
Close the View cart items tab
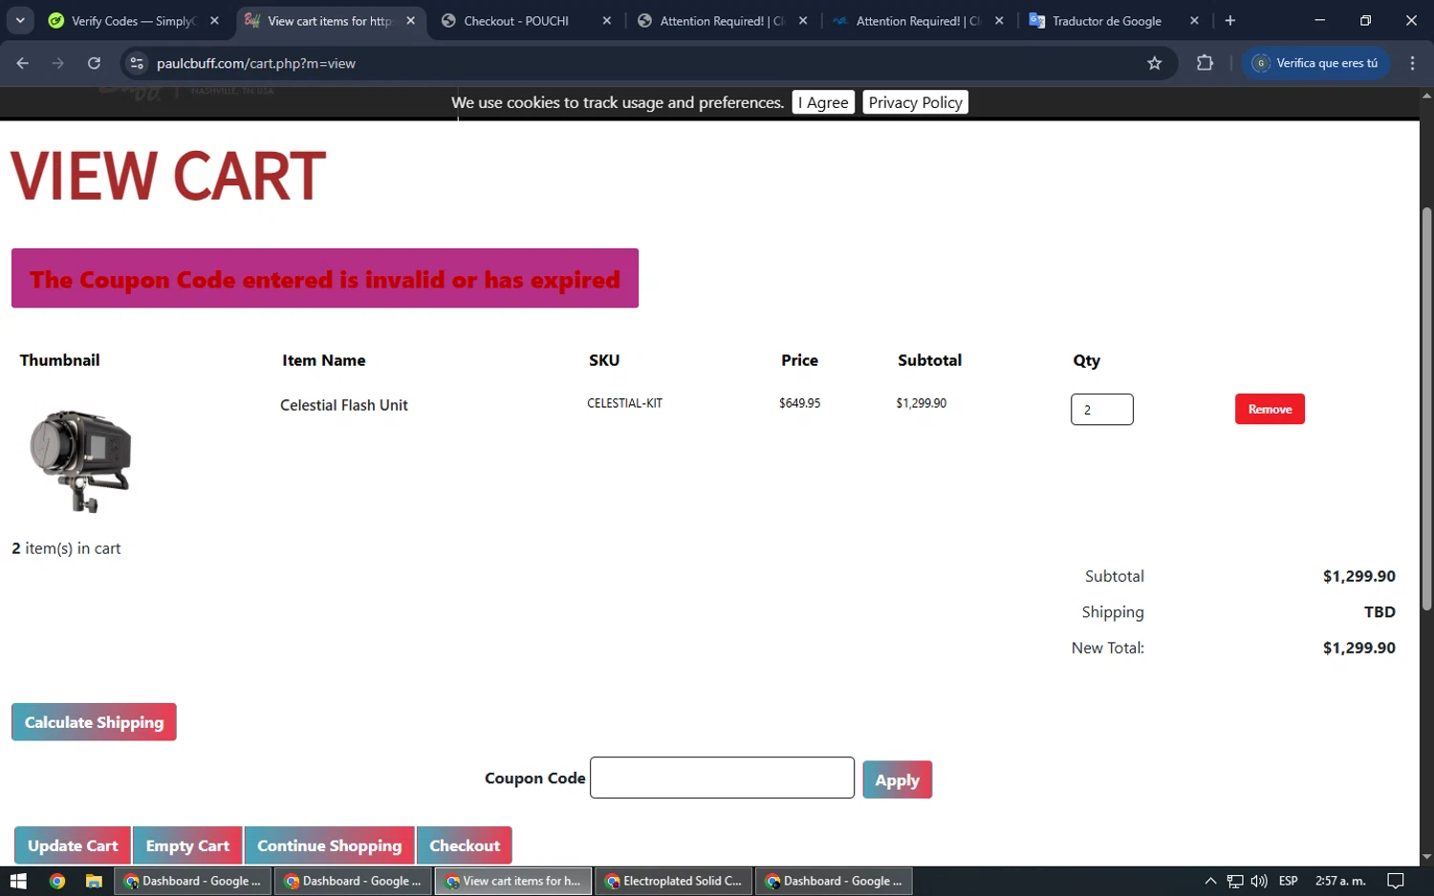click(410, 20)
